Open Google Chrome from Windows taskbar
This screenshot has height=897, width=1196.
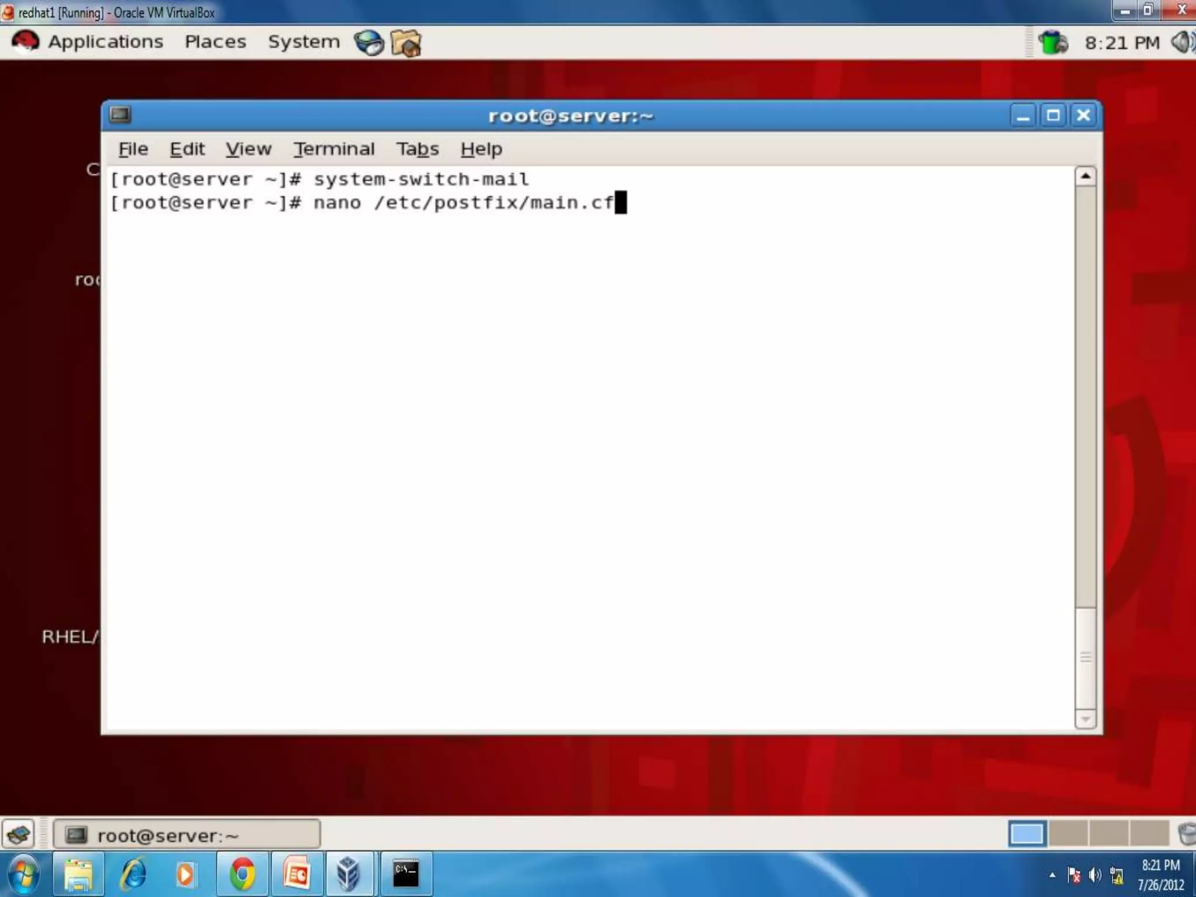point(242,874)
